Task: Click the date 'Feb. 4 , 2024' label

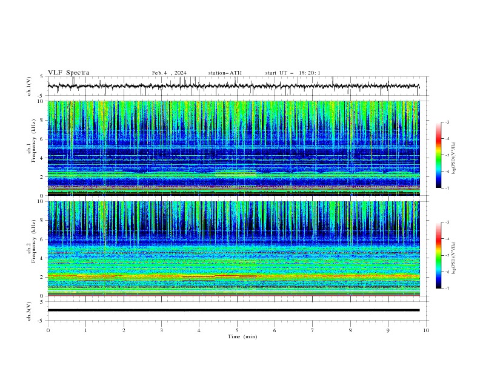Action: tap(169, 73)
